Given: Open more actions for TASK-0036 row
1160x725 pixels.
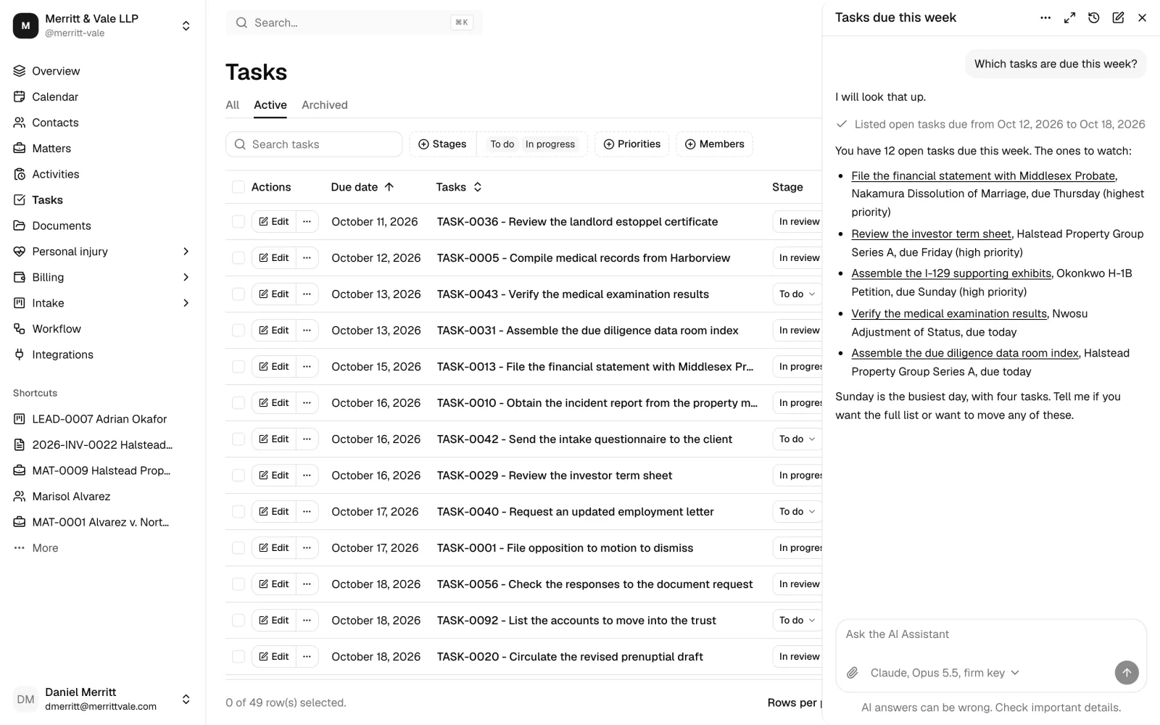Looking at the screenshot, I should point(307,222).
